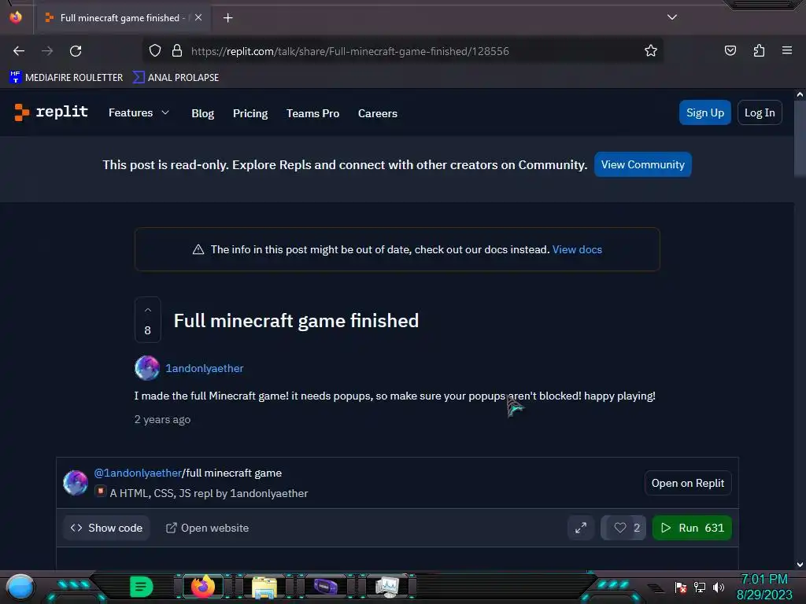Close the Full minecraft game finished tab
Viewport: 806px width, 604px height.
tap(198, 17)
